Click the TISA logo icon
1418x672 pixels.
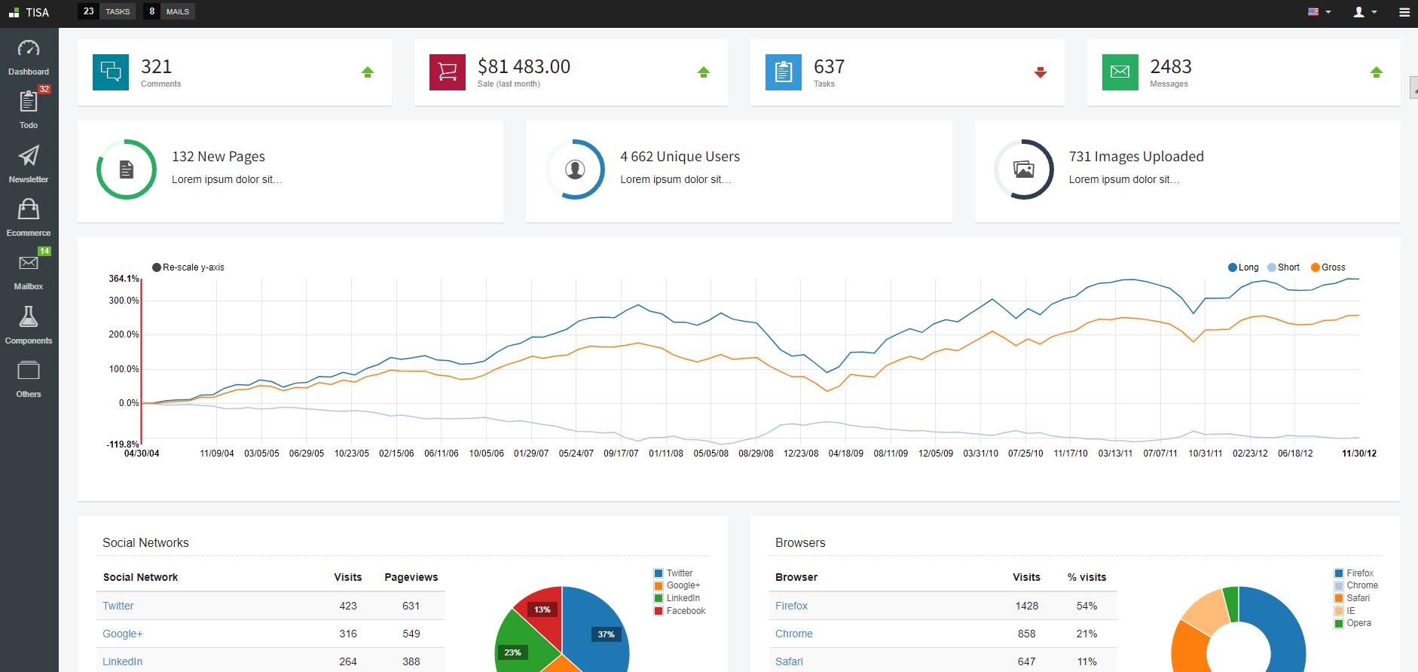(14, 13)
